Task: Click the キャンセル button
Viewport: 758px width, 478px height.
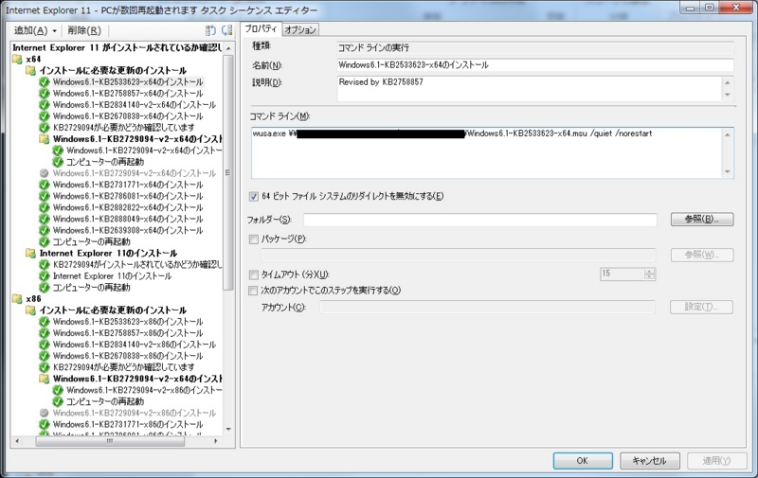Action: pyautogui.click(x=650, y=461)
